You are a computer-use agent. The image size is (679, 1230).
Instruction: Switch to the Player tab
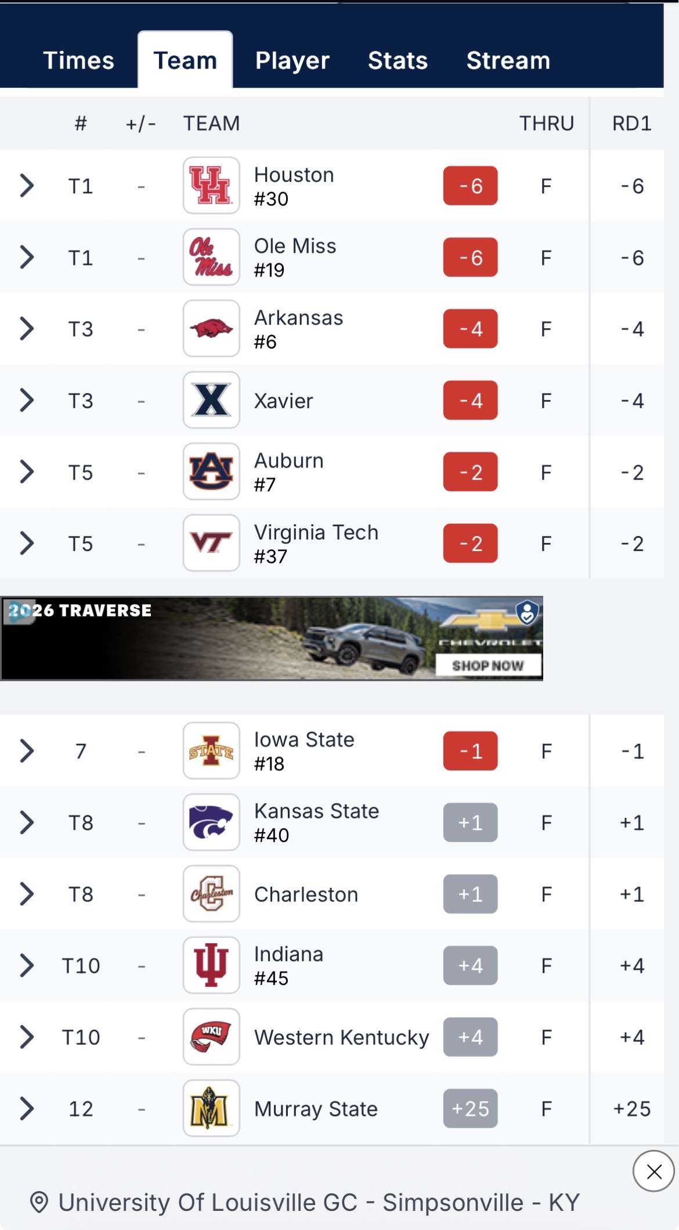pyautogui.click(x=292, y=60)
